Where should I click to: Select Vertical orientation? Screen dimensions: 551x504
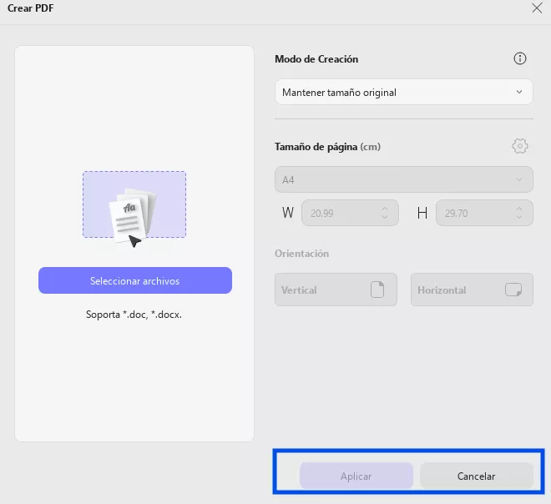point(336,290)
